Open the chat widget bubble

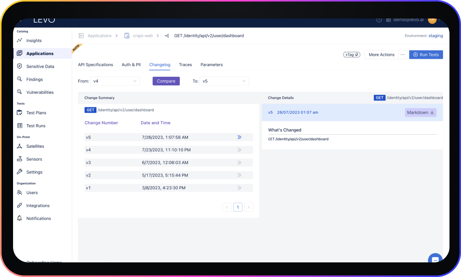click(x=435, y=259)
